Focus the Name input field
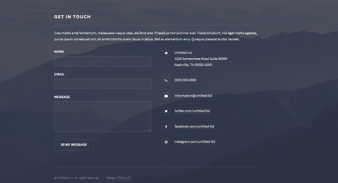 coord(103,61)
